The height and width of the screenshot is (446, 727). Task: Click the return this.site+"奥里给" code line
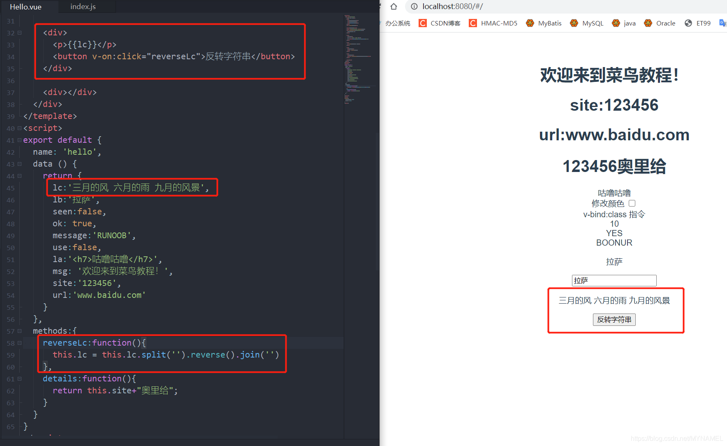[115, 391]
